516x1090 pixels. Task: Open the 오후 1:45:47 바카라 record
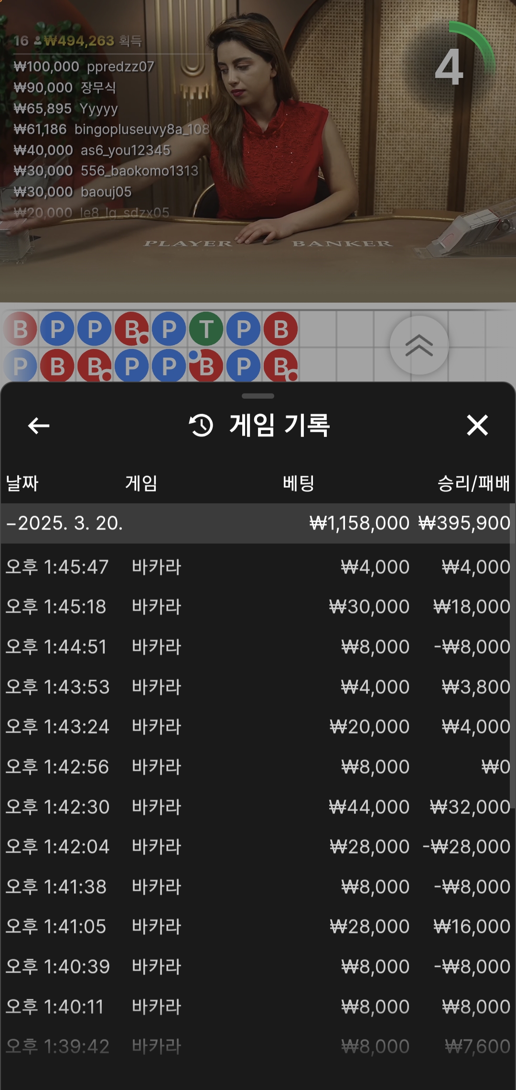[x=258, y=567]
